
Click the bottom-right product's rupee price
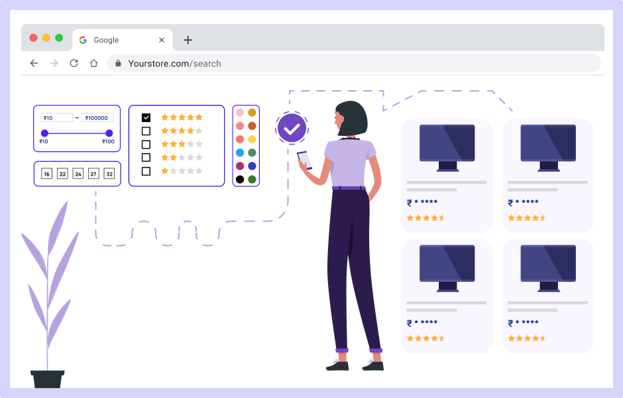pos(524,323)
